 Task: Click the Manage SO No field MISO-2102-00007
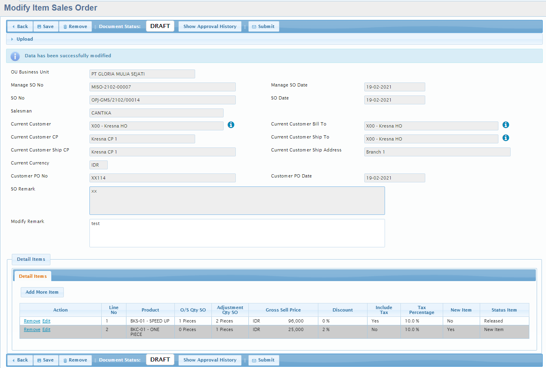(162, 87)
